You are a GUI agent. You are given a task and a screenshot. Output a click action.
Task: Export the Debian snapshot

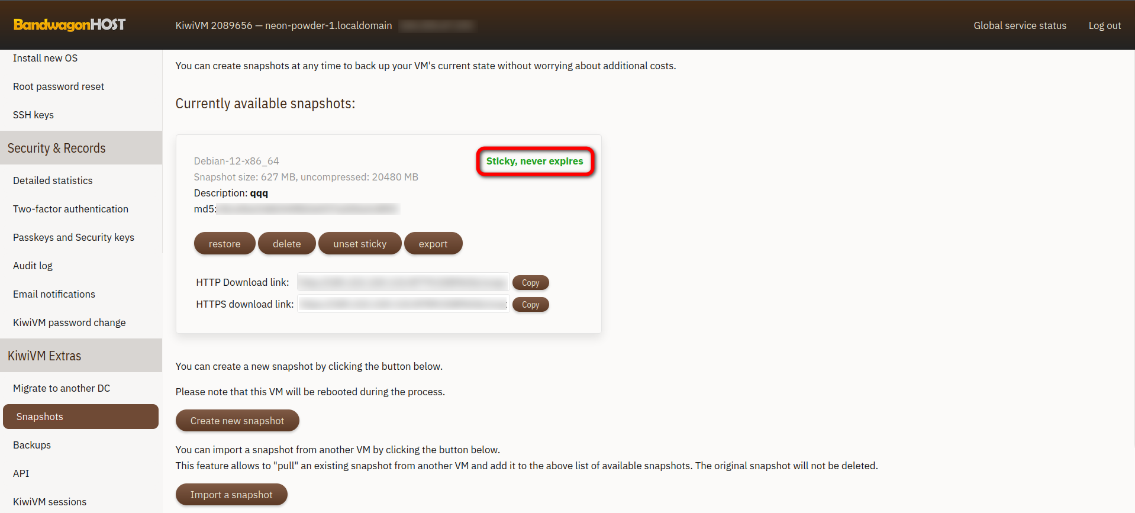(433, 244)
